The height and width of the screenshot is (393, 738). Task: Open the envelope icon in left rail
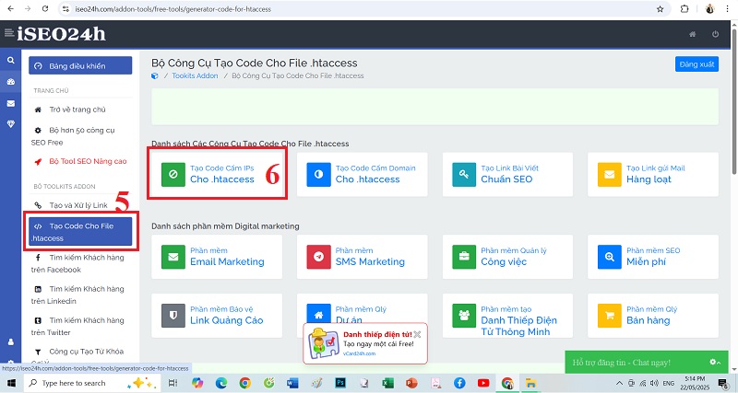[x=10, y=103]
